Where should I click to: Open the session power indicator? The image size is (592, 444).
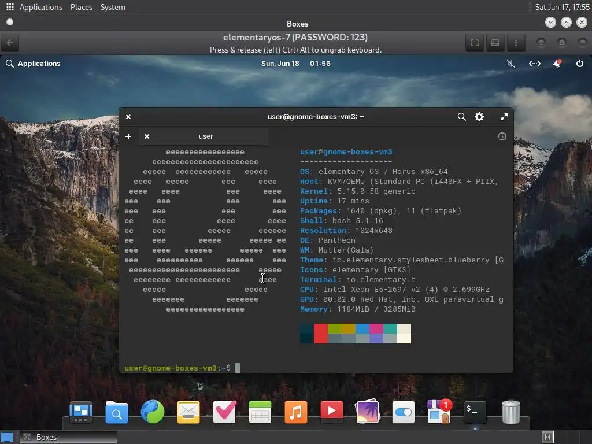(x=579, y=64)
